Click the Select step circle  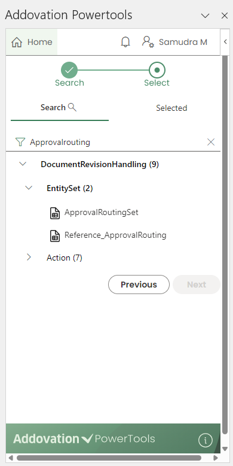[157, 70]
